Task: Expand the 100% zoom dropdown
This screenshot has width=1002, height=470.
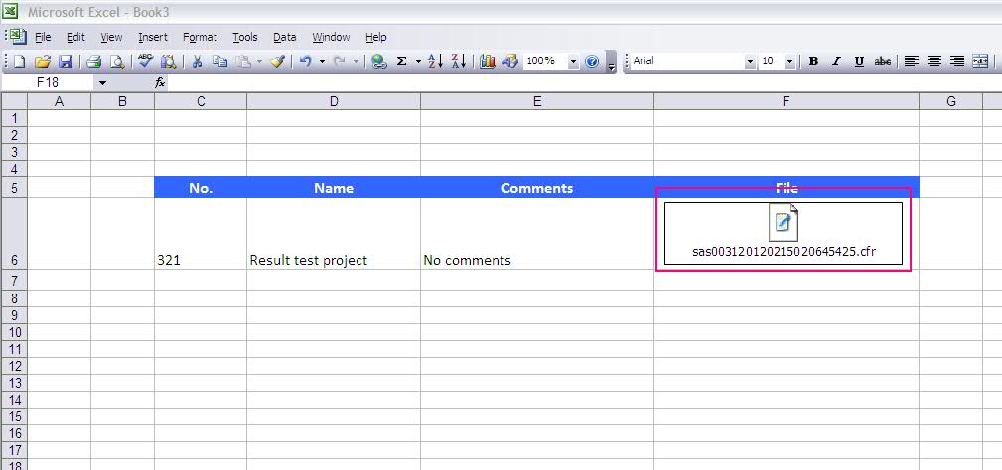Action: click(x=573, y=61)
